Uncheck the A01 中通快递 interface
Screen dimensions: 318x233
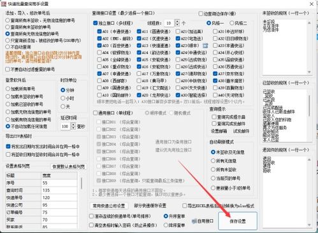pyautogui.click(x=99, y=31)
